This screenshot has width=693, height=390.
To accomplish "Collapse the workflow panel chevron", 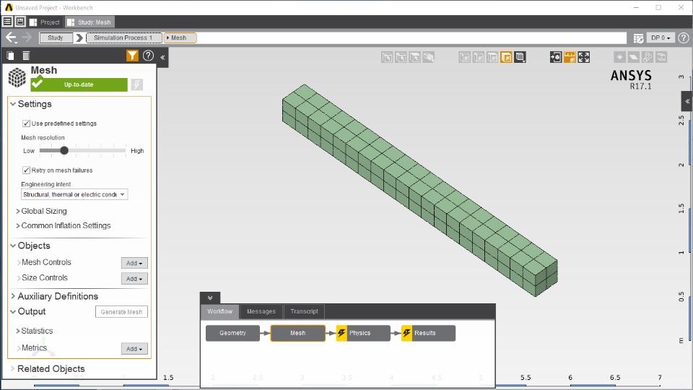I will [x=210, y=298].
